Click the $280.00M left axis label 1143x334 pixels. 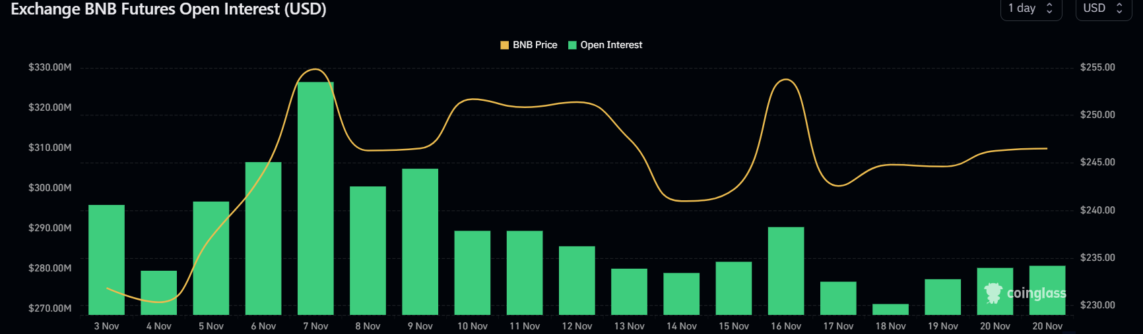(x=50, y=268)
